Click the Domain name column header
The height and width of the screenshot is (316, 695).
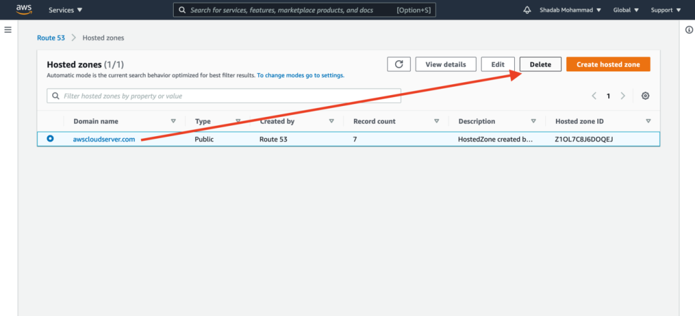pos(96,121)
